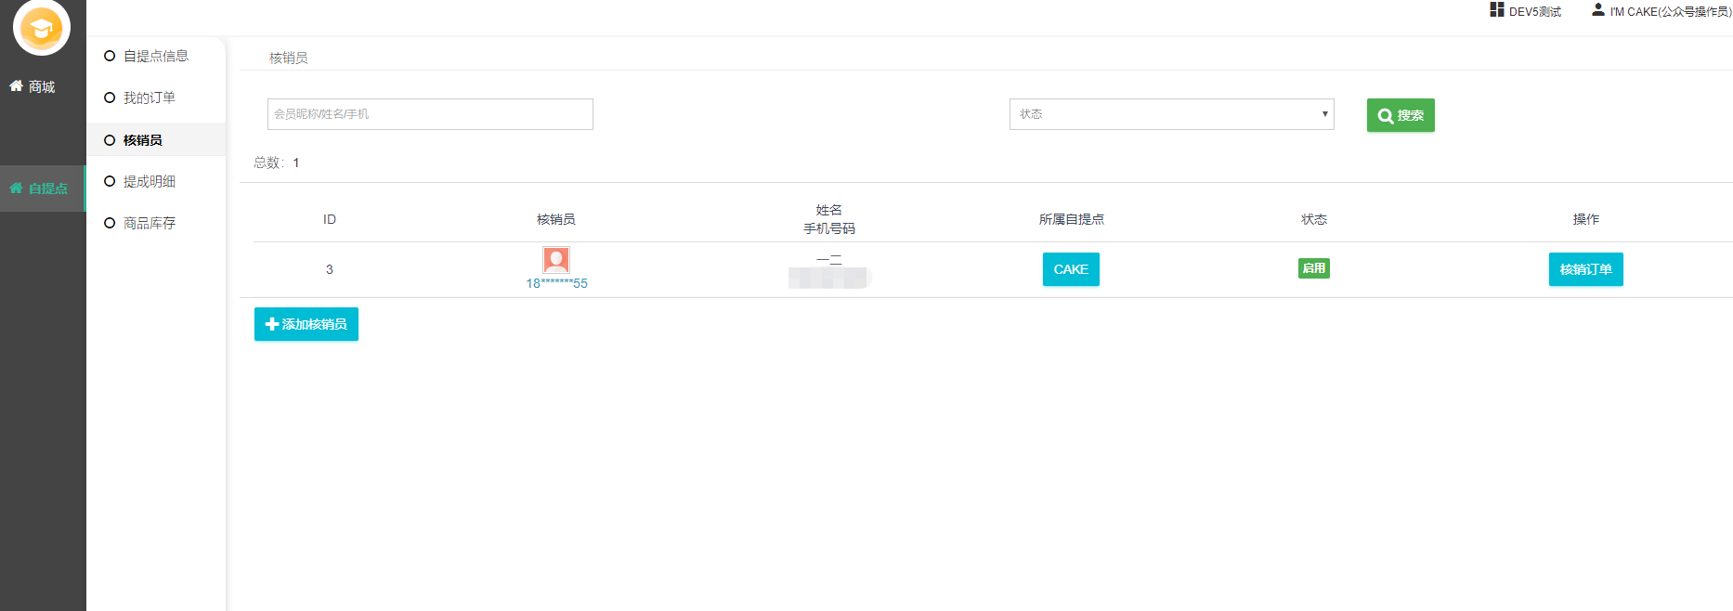
Task: Click the user icon beside I'M CAKE
Action: click(x=1597, y=10)
